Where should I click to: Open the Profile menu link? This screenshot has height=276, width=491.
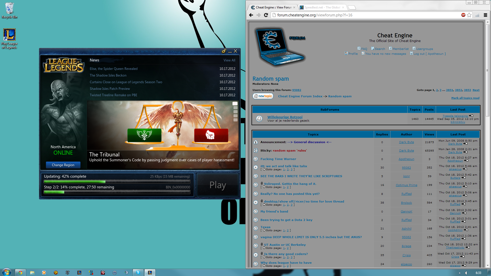click(x=351, y=54)
